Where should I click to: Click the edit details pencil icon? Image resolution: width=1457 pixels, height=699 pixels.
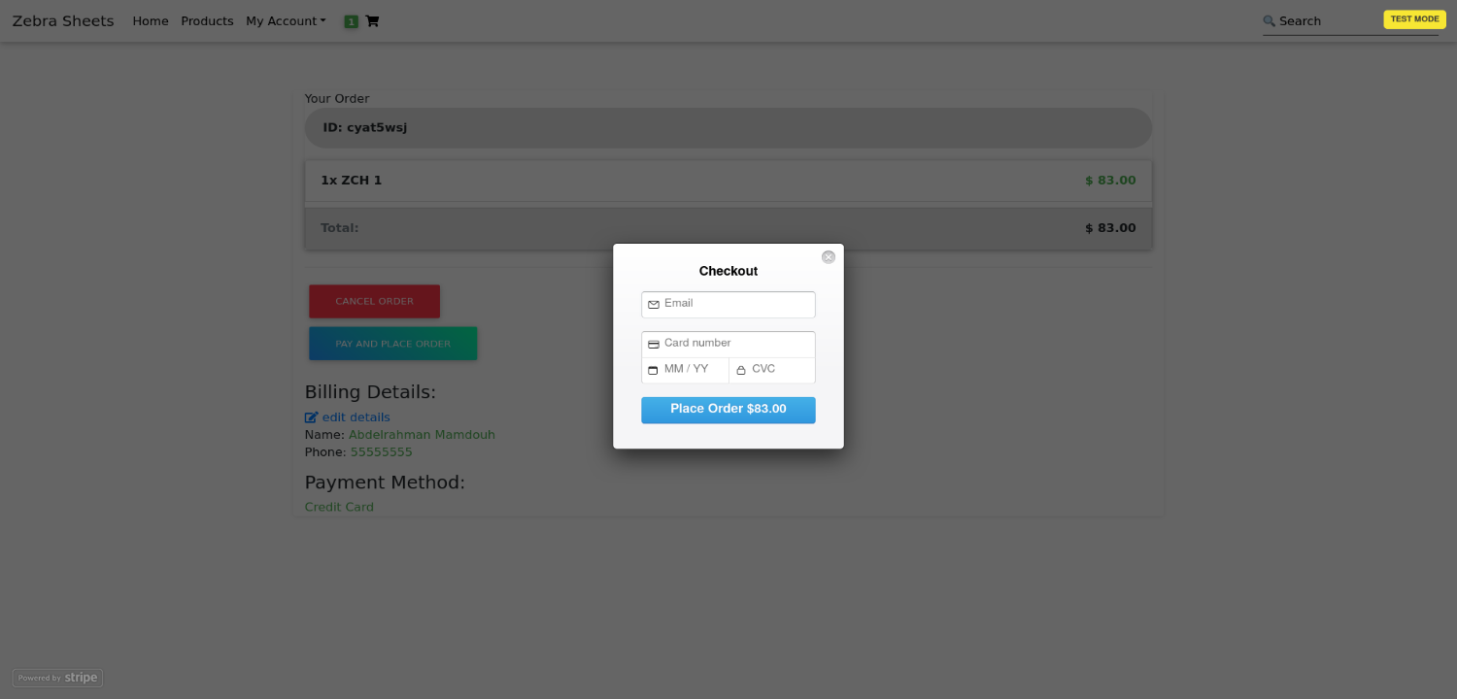pos(312,417)
